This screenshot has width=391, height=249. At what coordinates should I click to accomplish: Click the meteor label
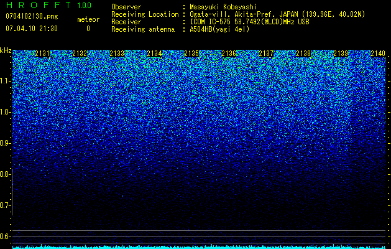tap(88, 19)
